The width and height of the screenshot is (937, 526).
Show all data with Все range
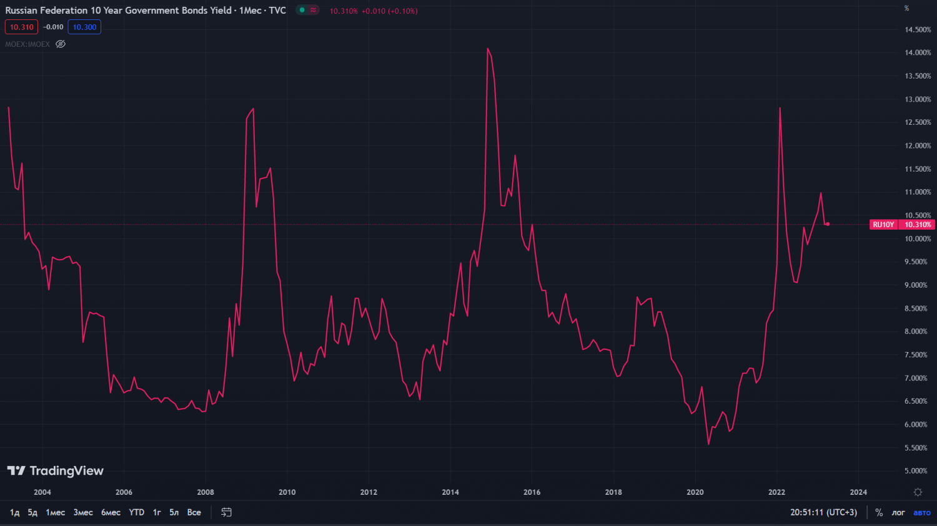coord(194,512)
